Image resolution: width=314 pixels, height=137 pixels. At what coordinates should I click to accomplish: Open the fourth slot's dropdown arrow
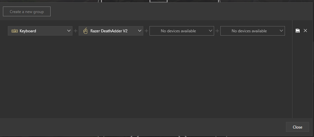[x=281, y=31]
